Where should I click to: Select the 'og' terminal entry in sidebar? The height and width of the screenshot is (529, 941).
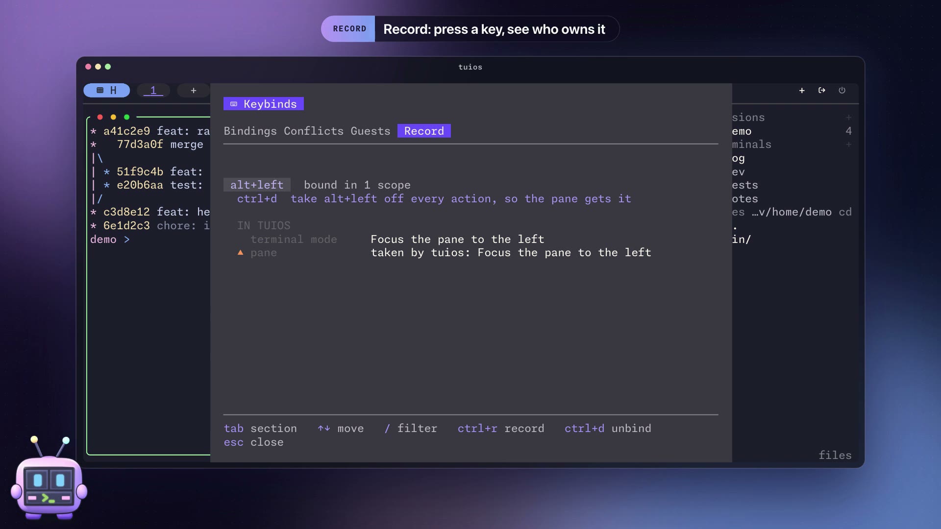point(739,158)
